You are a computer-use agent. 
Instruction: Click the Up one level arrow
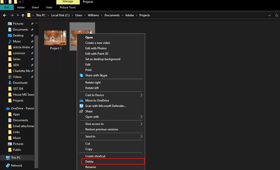[x=23, y=16]
